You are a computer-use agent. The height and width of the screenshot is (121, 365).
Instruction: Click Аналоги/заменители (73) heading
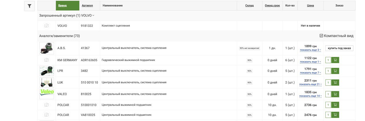[60, 36]
